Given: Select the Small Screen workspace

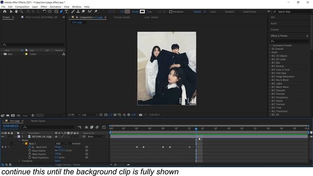Looking at the screenshot, I should click(x=249, y=12).
